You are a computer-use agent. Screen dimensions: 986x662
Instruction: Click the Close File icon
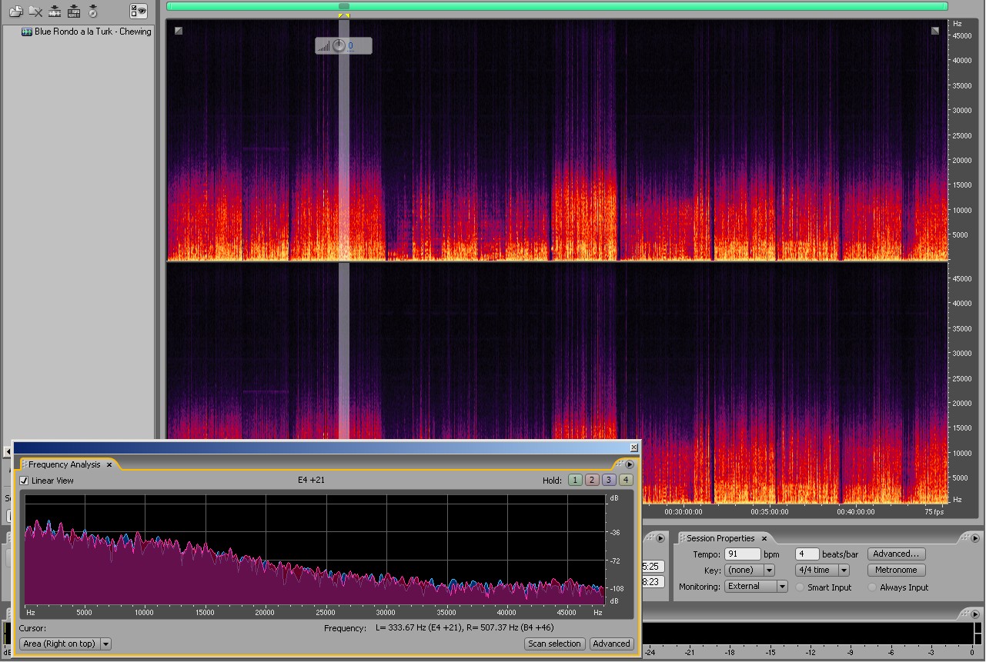click(x=35, y=11)
